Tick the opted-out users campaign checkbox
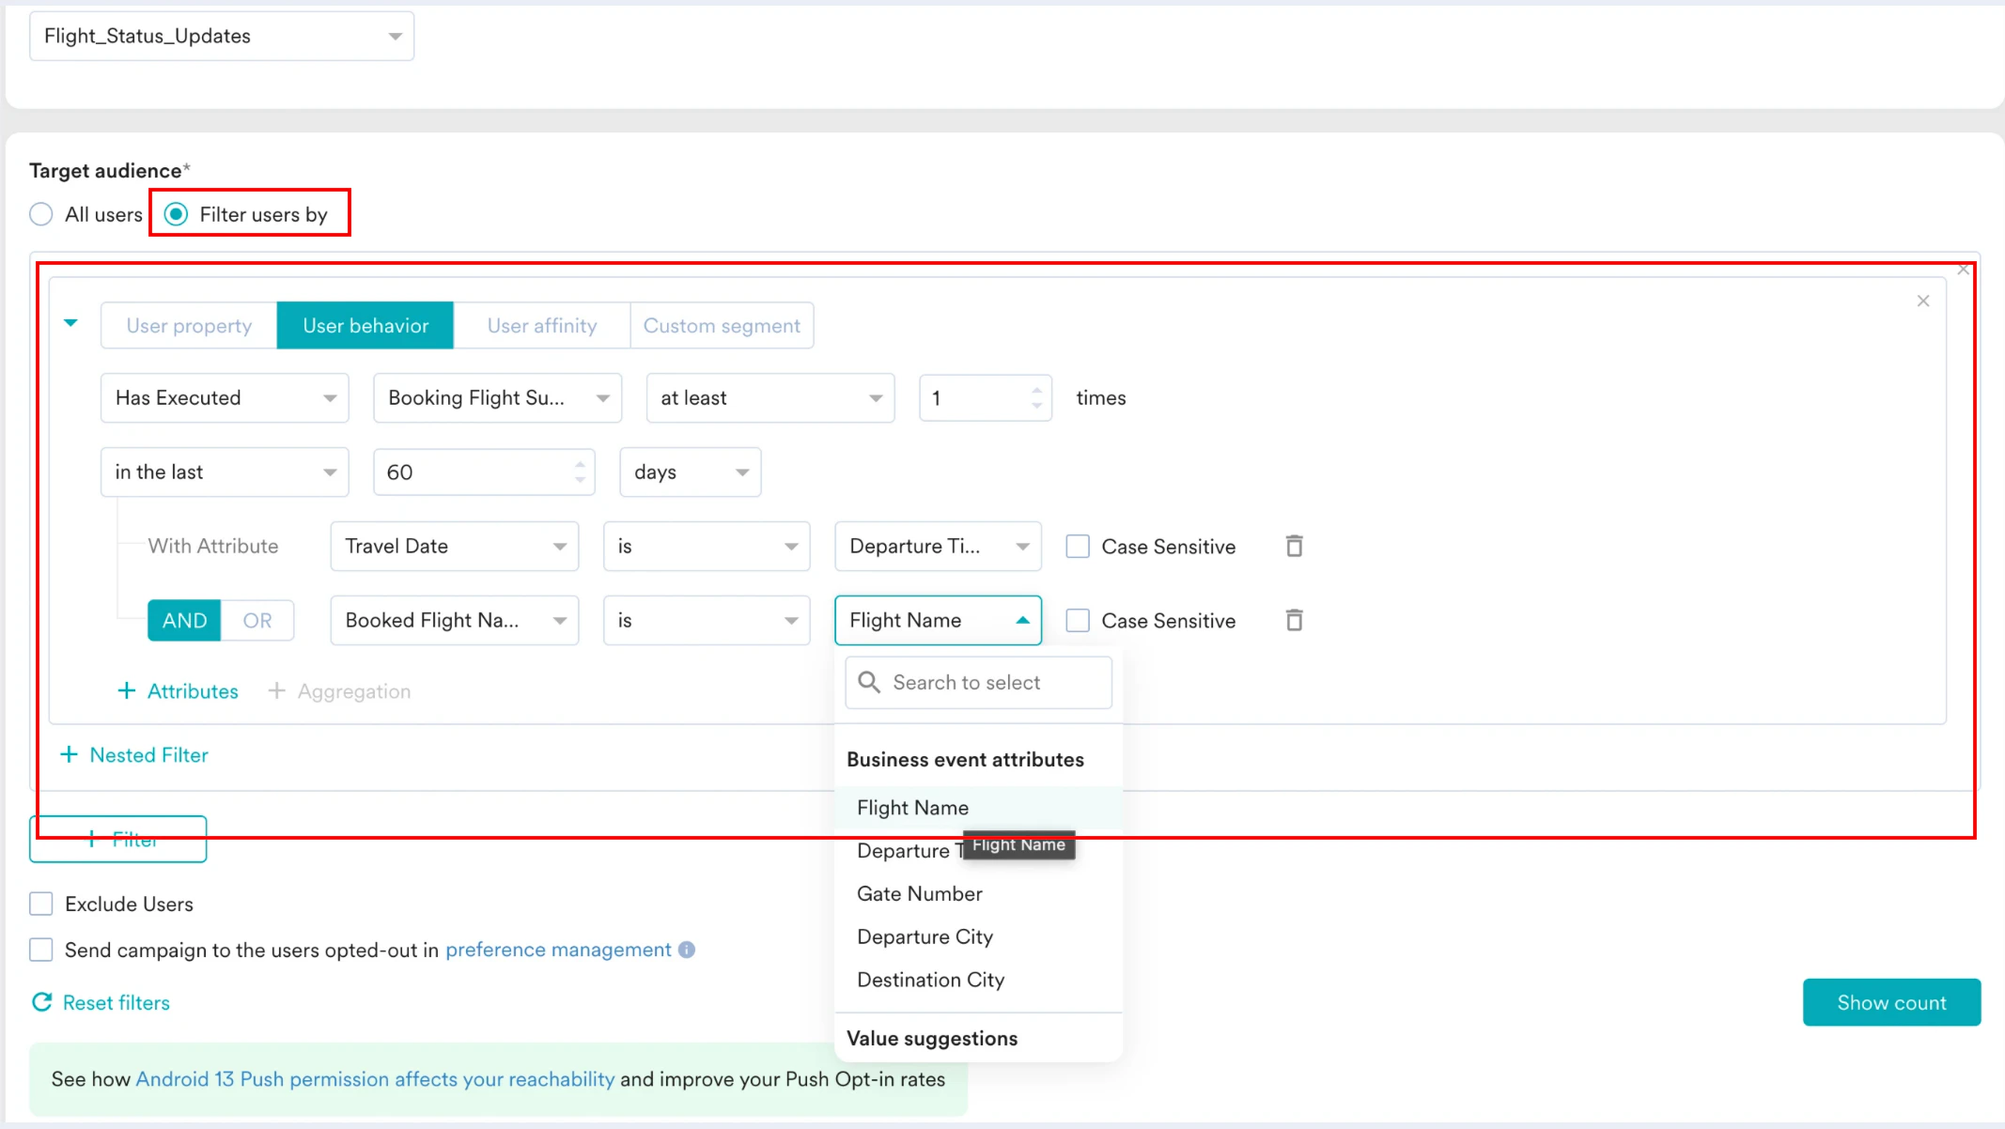 [x=41, y=950]
